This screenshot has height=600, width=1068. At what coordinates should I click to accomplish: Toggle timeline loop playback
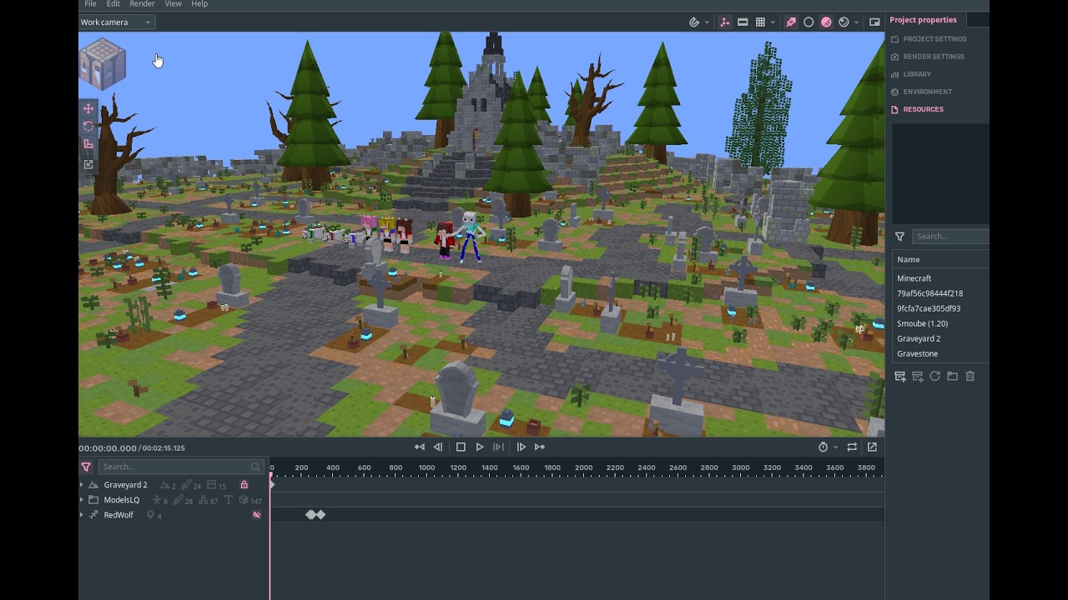pos(852,447)
